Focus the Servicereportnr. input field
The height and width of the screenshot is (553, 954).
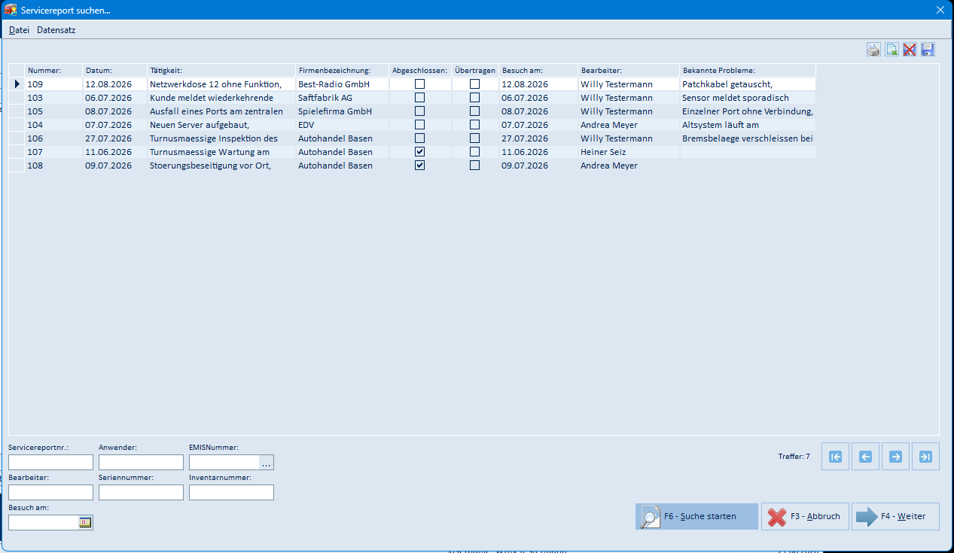50,463
